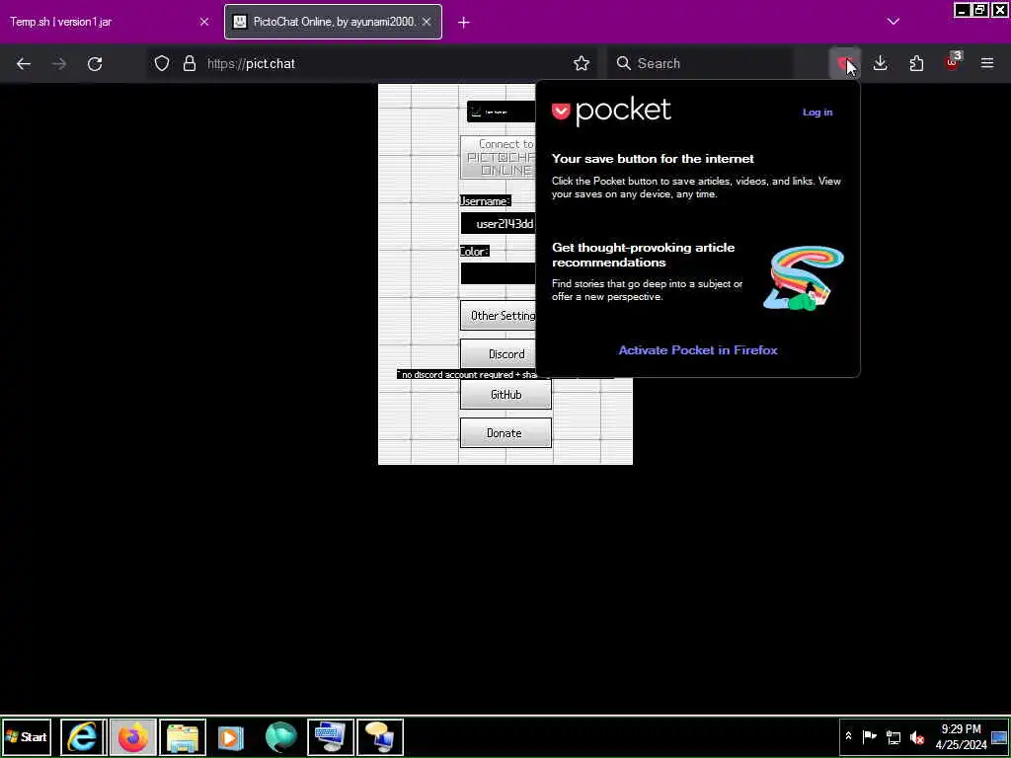Click the computer monitor taskbar icon
This screenshot has width=1011, height=758.
click(330, 736)
